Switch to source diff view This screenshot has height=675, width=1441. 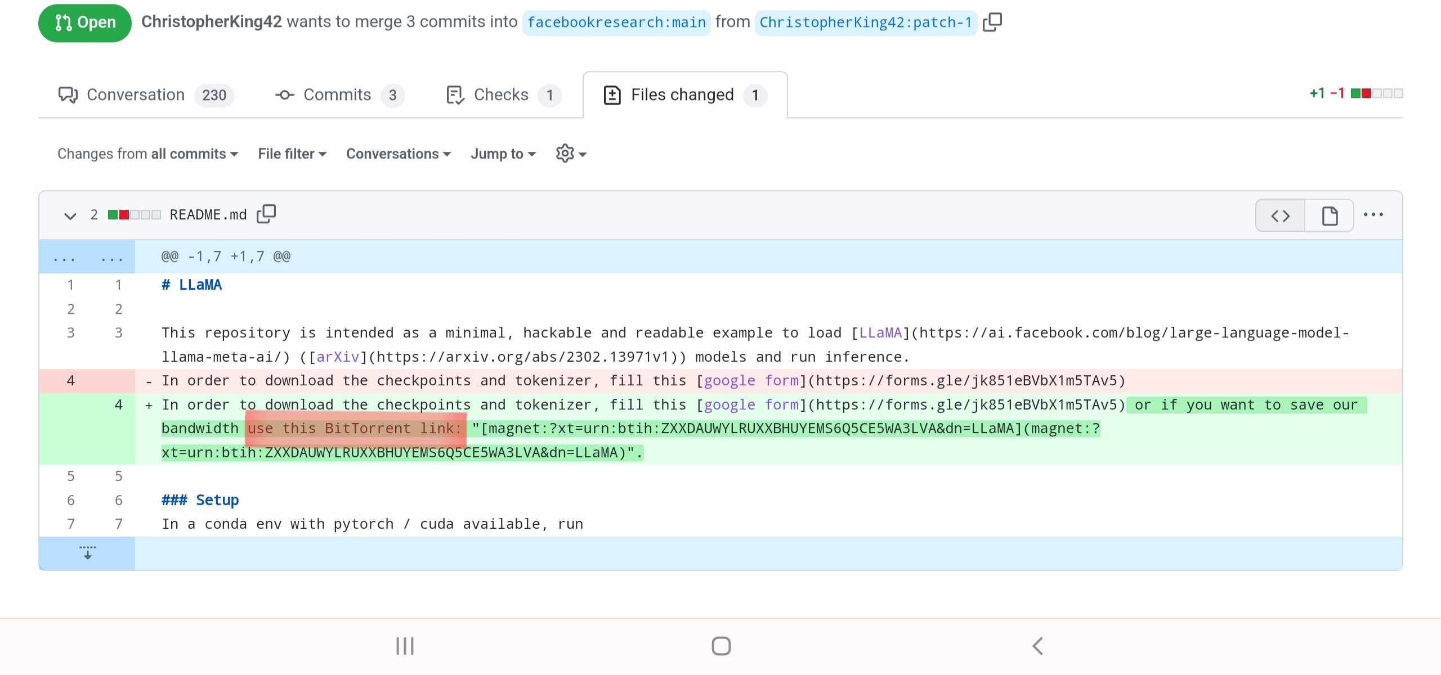[x=1280, y=215]
